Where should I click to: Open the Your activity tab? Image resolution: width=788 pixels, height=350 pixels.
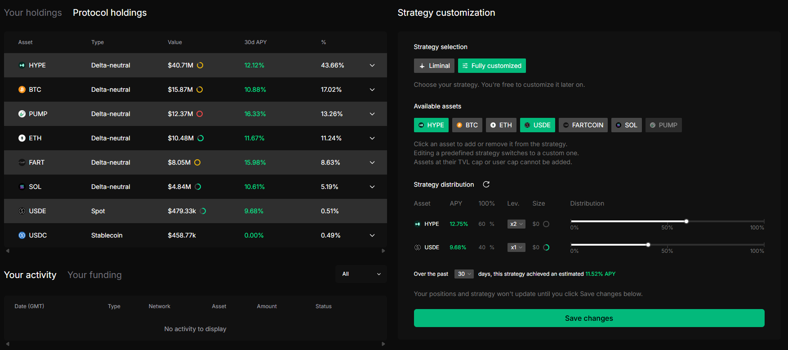coord(30,275)
